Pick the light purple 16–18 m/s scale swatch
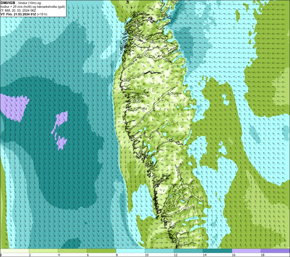 (x=246, y=251)
